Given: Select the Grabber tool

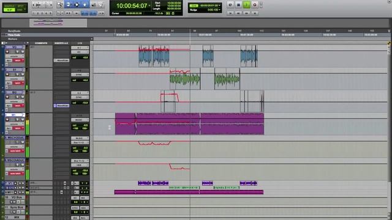Looking at the screenshot, I should (85, 4).
